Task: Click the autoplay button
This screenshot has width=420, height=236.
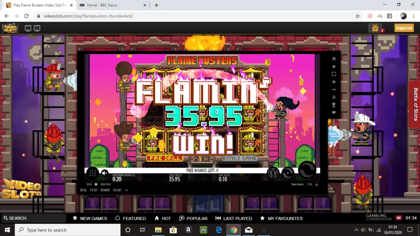Action: [288, 174]
